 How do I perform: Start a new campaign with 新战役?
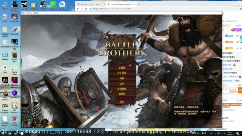pos(122,68)
